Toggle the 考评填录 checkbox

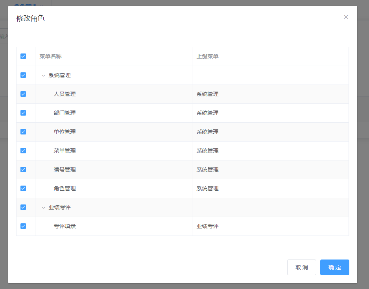click(23, 226)
